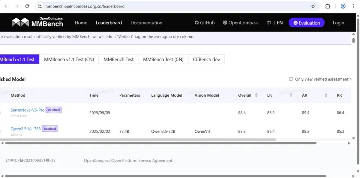Open site information icon in address bar
The image size is (360, 178).
point(40,6)
